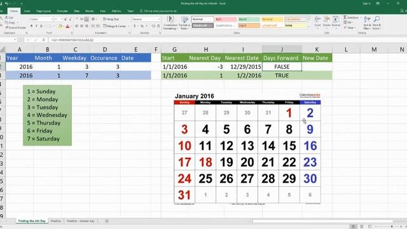The image size is (407, 229).
Task: Open the Insert ribbon tab
Action: (27, 11)
